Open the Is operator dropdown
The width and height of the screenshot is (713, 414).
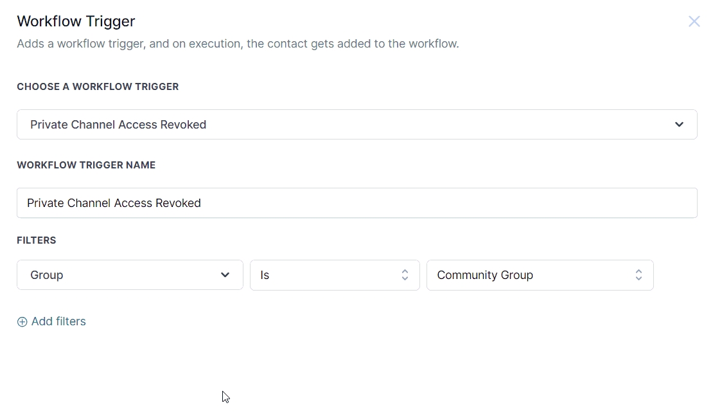[335, 275]
